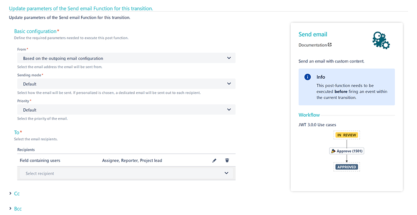Delete the Field containing users recipient
Image resolution: width=417 pixels, height=215 pixels.
pyautogui.click(x=227, y=160)
